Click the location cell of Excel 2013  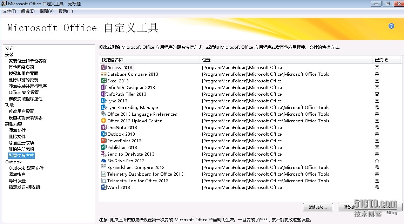(242, 81)
